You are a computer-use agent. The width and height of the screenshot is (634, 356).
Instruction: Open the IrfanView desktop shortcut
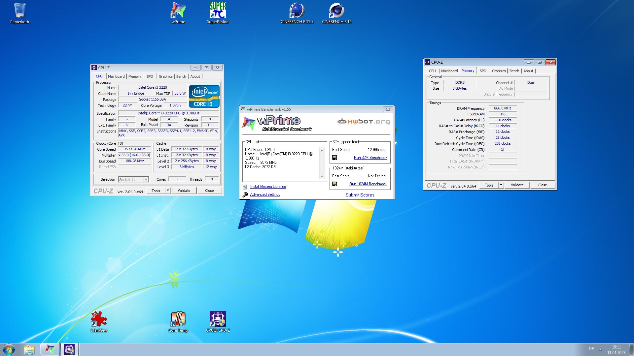point(99,322)
